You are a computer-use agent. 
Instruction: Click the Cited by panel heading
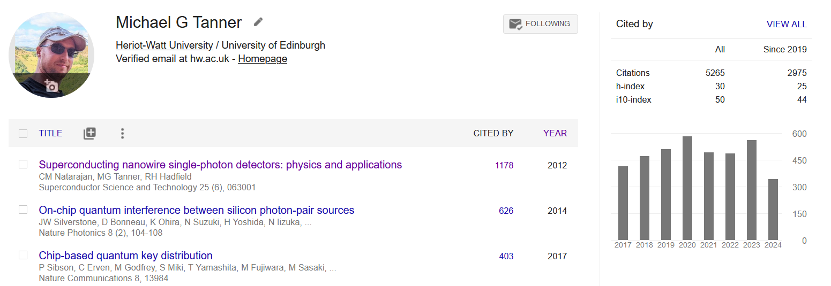point(634,24)
